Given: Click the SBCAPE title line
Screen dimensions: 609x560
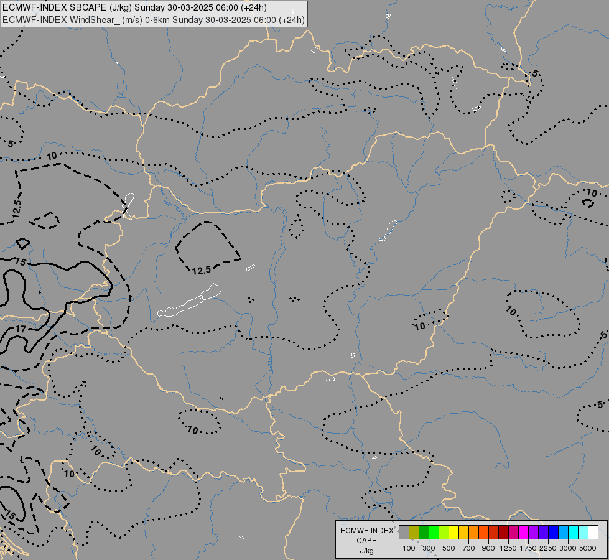Looking at the screenshot, I should [135, 7].
